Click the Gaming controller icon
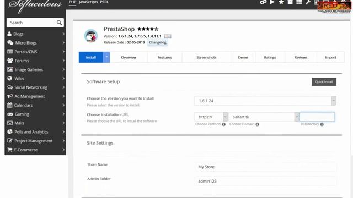 coord(10,114)
